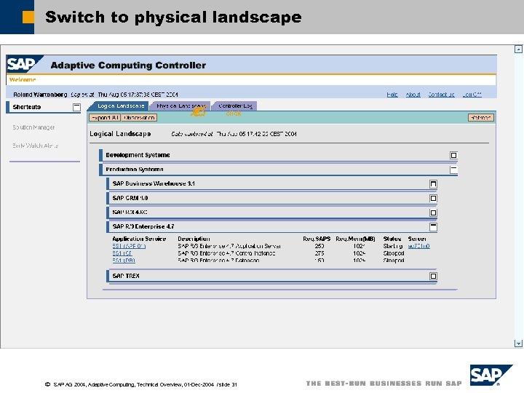The width and height of the screenshot is (524, 393).
Task: Expand the Development Systems group
Action: [453, 156]
